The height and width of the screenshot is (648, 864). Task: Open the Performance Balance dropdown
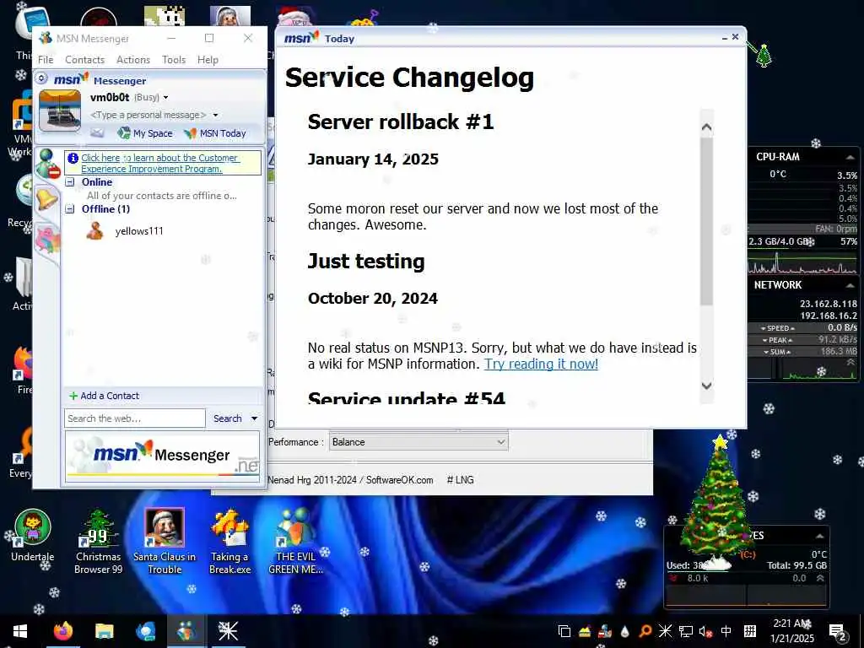[418, 442]
